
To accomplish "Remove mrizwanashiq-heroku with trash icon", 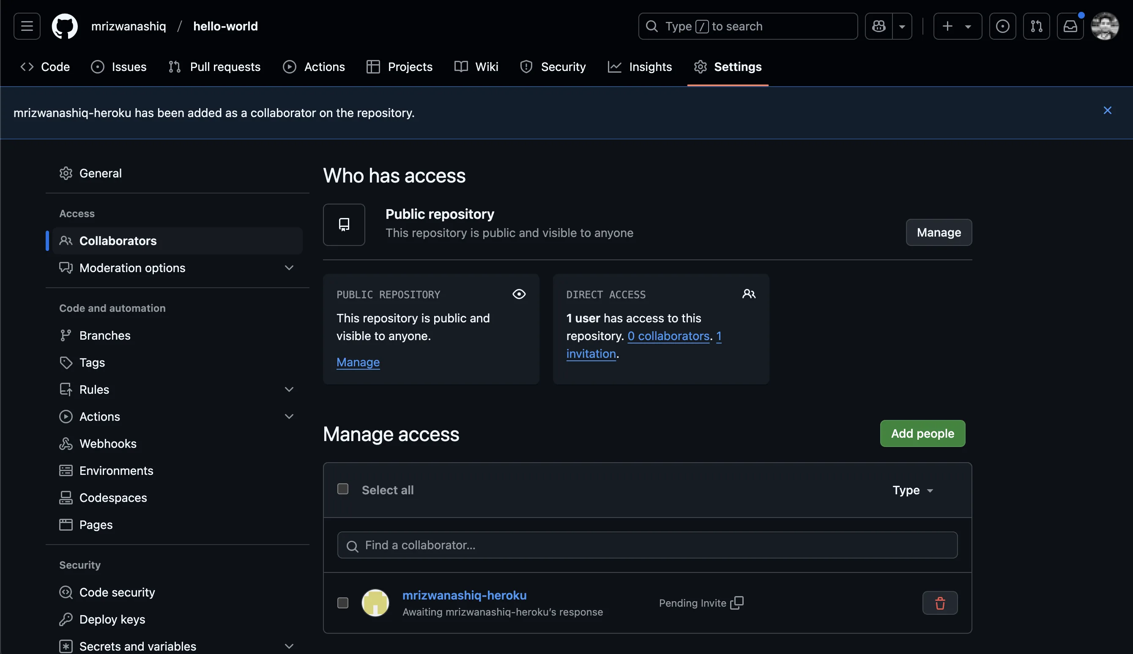I will [940, 603].
